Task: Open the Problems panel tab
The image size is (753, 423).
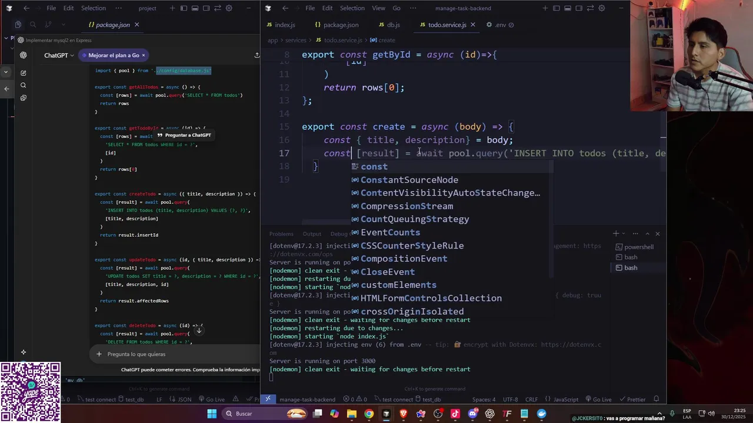Action: (x=281, y=234)
